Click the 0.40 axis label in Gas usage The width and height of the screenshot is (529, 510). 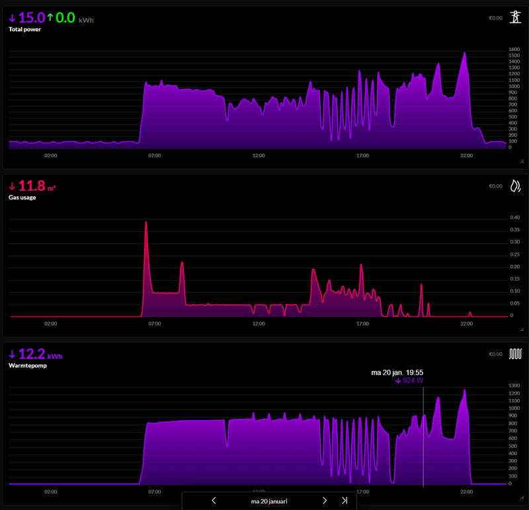coord(515,217)
